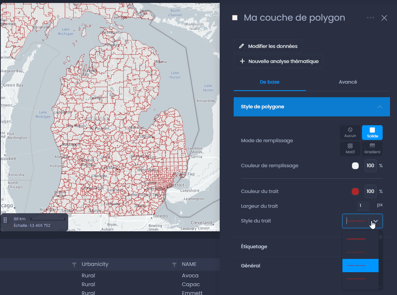Click the polygon layer symbol icon beside title
Viewport: 397px width, 295px height.
235,18
